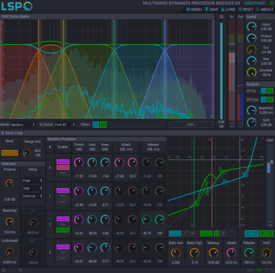Adjust row 3 Thresh knob (-42.07)
This screenshot has width=275, height=273.
(79, 248)
